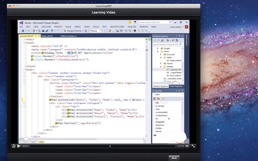Image resolution: width=258 pixels, height=161 pixels.
Task: Click the smiley feedback icon
Action: pyautogui.click(x=130, y=22)
